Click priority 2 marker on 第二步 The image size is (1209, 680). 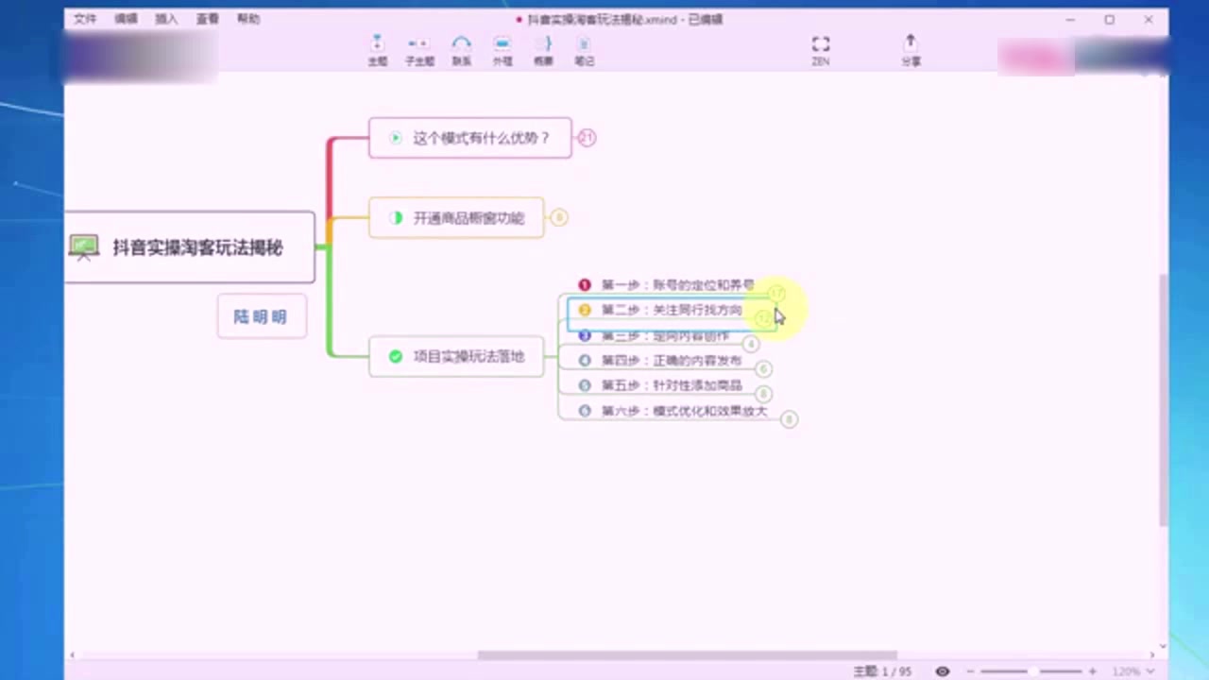(585, 310)
